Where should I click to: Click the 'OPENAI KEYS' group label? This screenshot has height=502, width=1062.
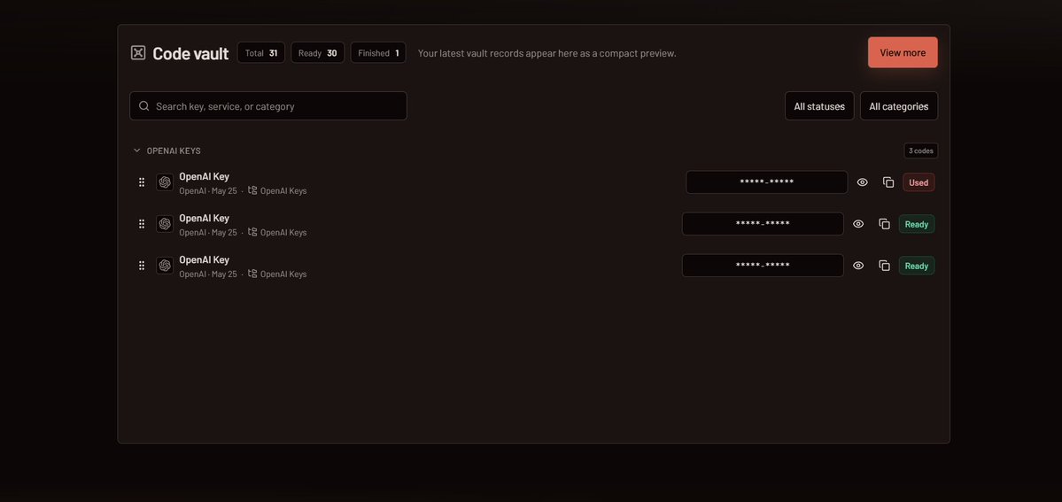click(x=174, y=151)
